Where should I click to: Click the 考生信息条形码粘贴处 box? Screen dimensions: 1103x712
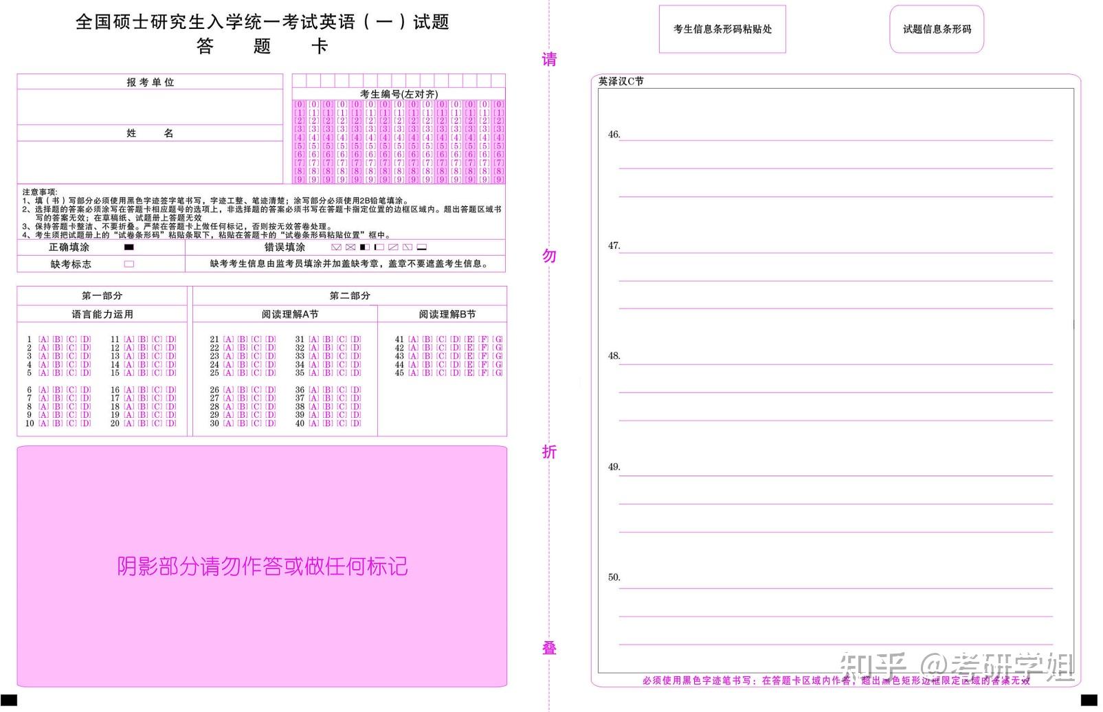722,29
